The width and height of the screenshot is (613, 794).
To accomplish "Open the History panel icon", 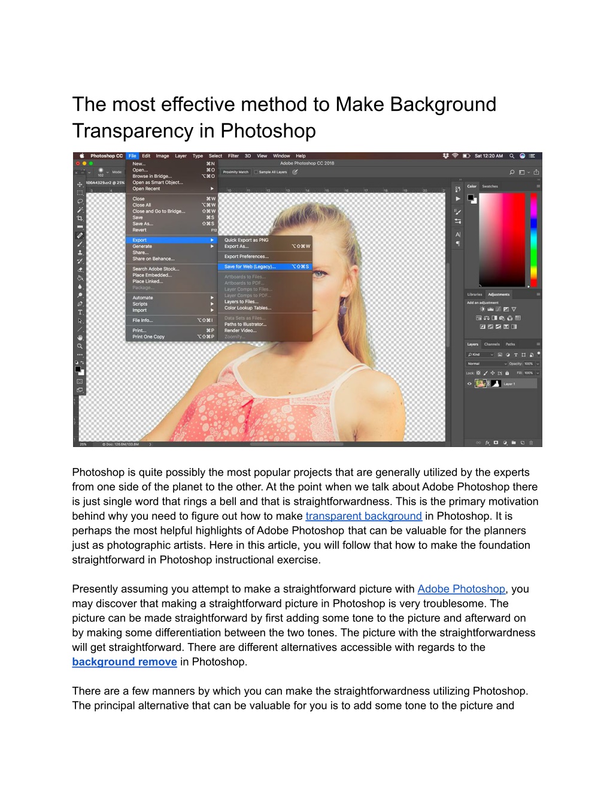I will (x=458, y=189).
